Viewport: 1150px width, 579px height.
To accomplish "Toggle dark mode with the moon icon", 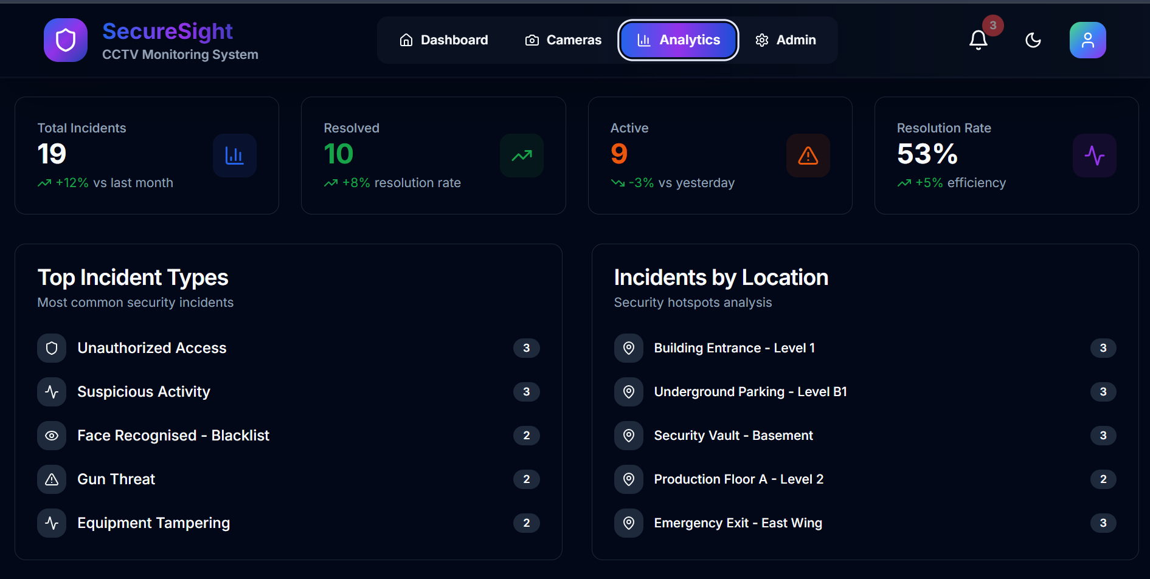I will click(x=1033, y=40).
